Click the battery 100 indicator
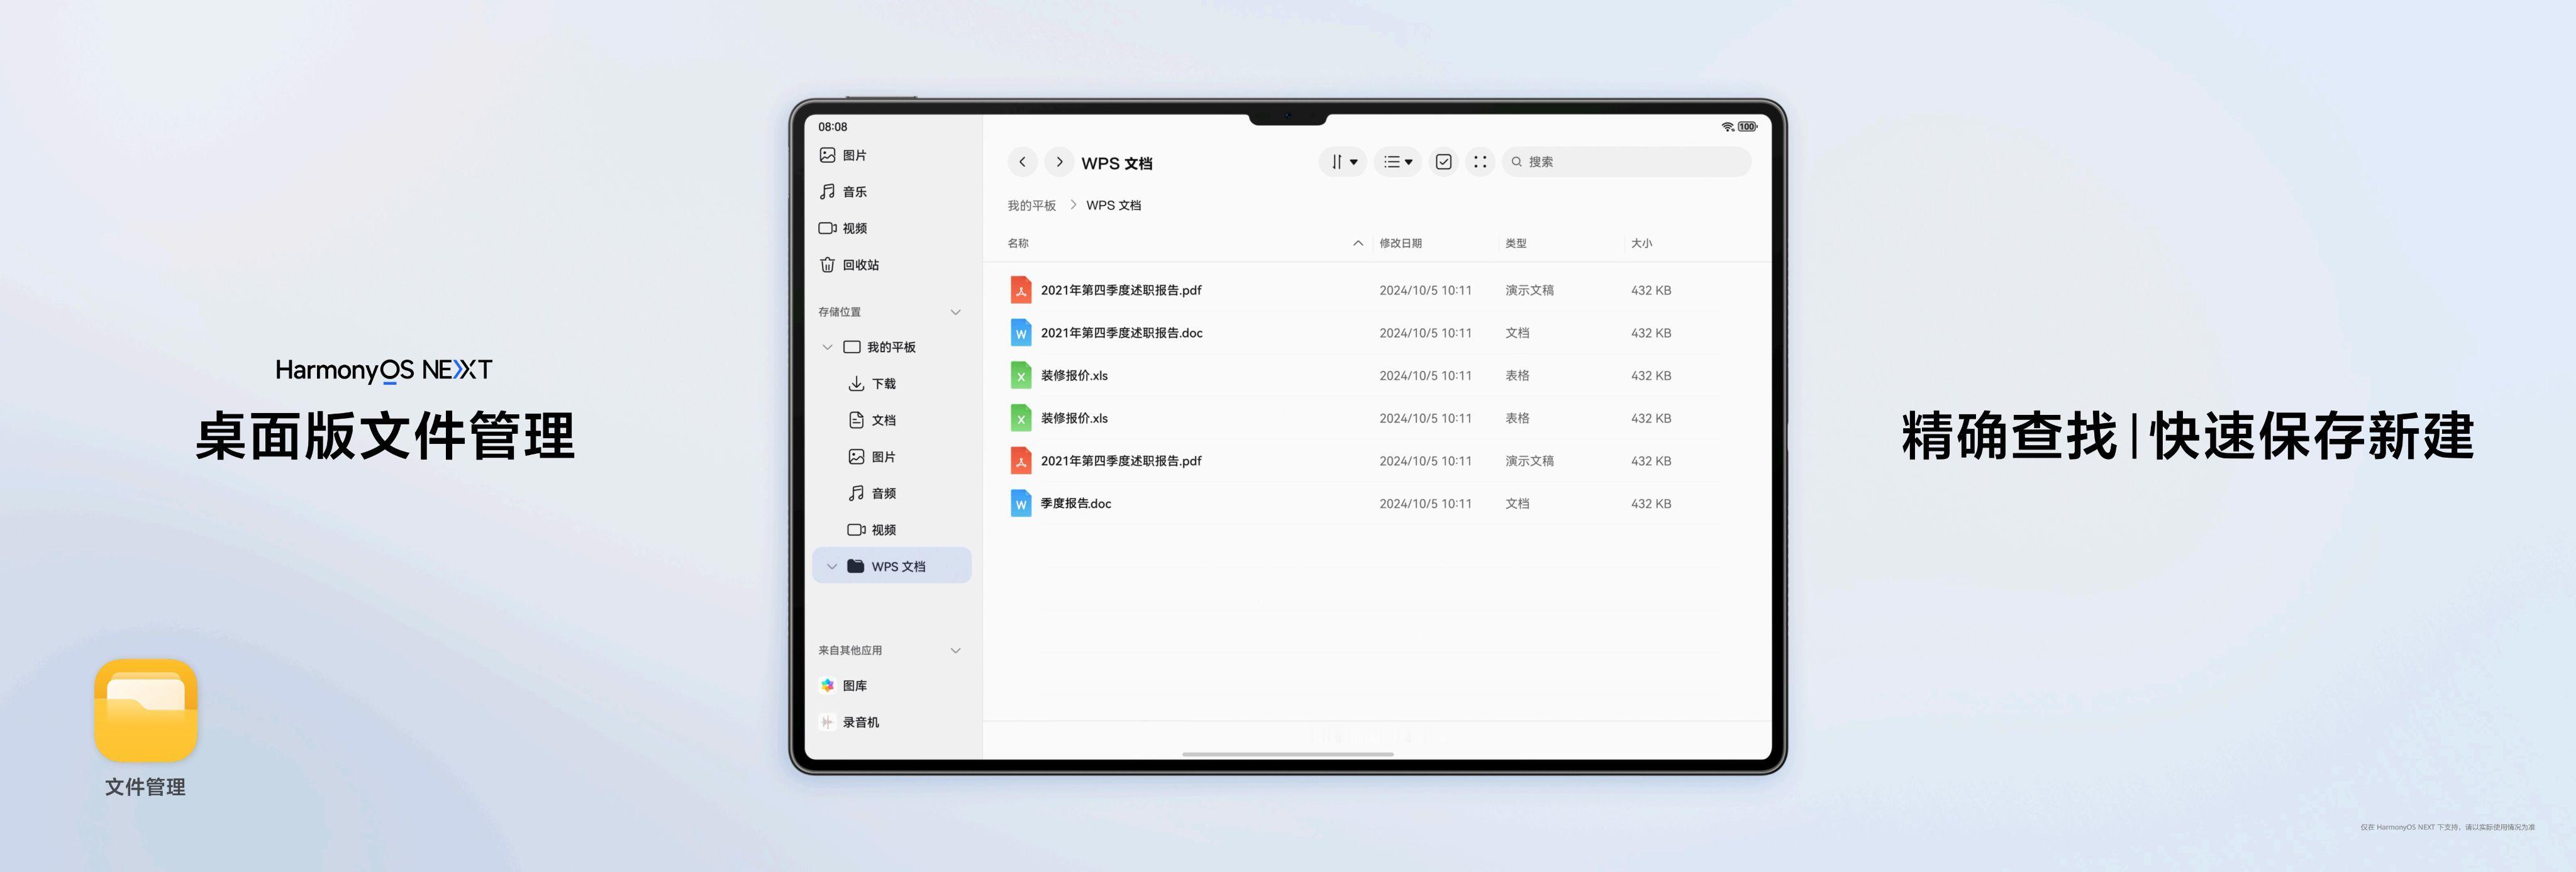 click(x=1747, y=127)
